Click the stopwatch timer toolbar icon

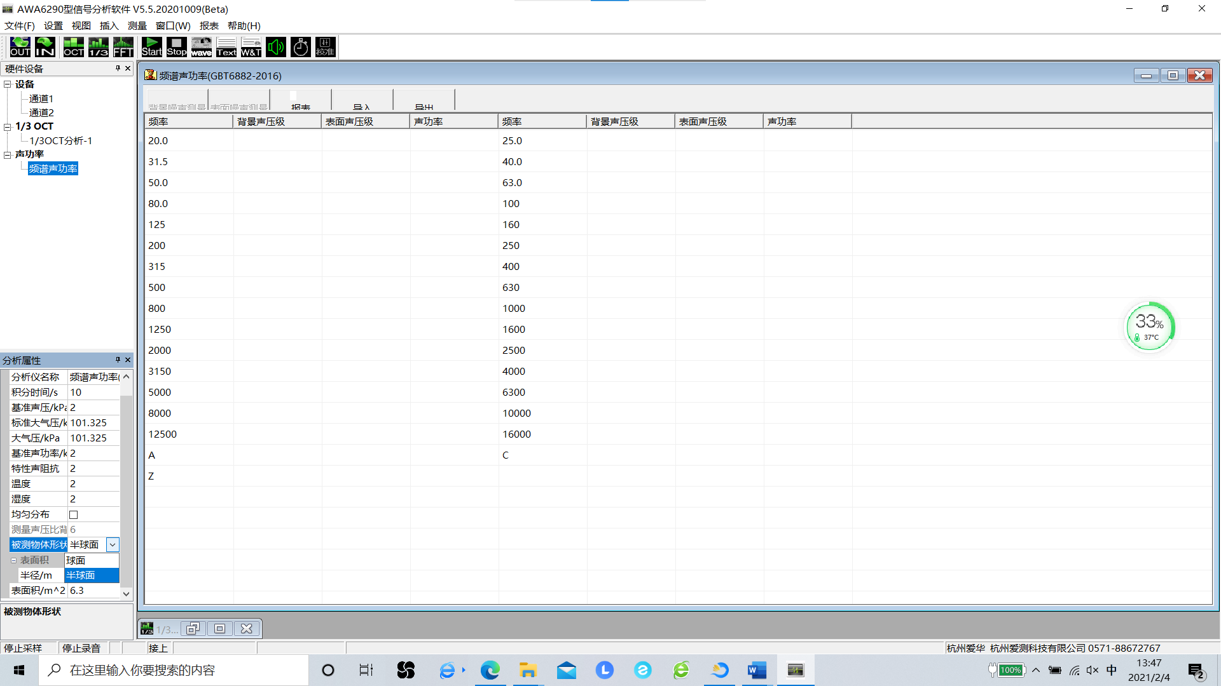[300, 47]
